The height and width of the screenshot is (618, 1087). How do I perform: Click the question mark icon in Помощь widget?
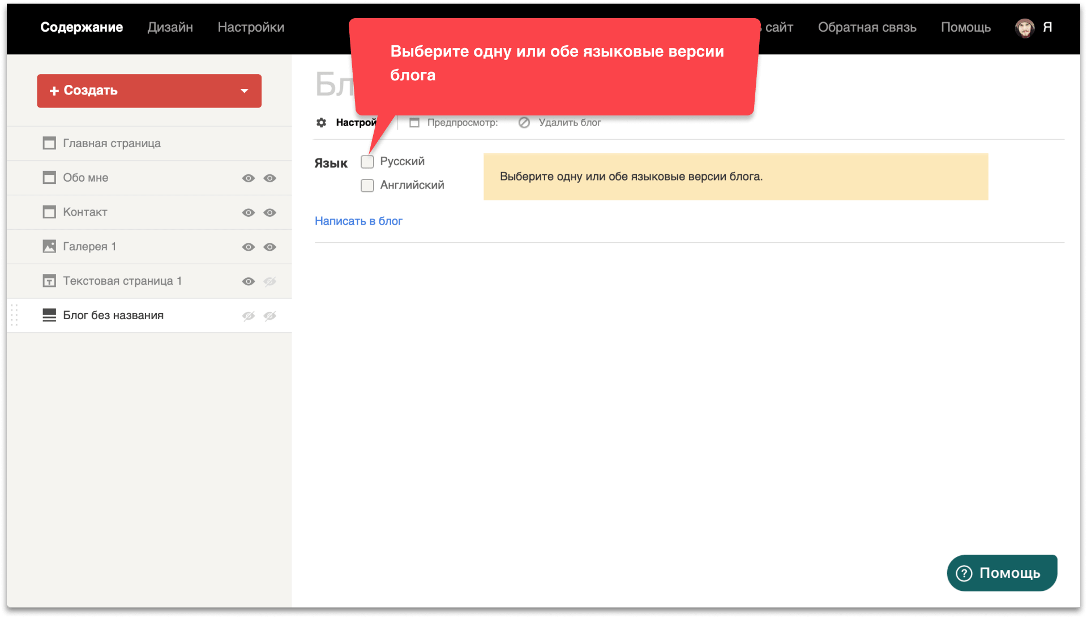964,573
